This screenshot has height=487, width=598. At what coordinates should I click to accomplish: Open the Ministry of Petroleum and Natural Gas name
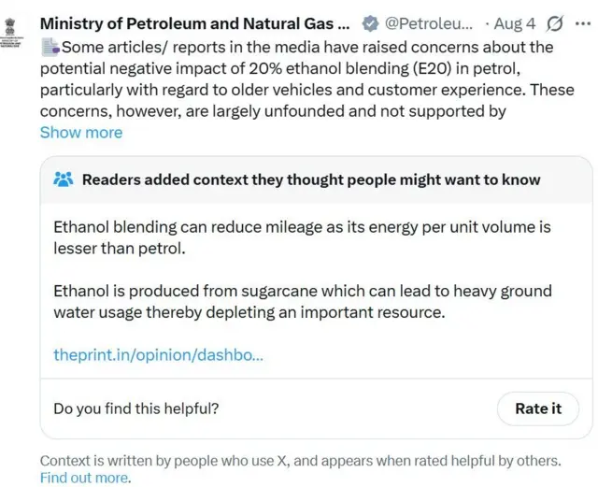point(195,23)
